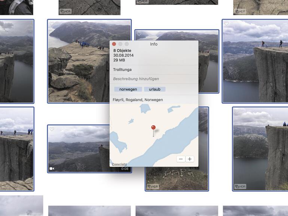Close the Info window with red button
The image size is (288, 216).
click(114, 44)
